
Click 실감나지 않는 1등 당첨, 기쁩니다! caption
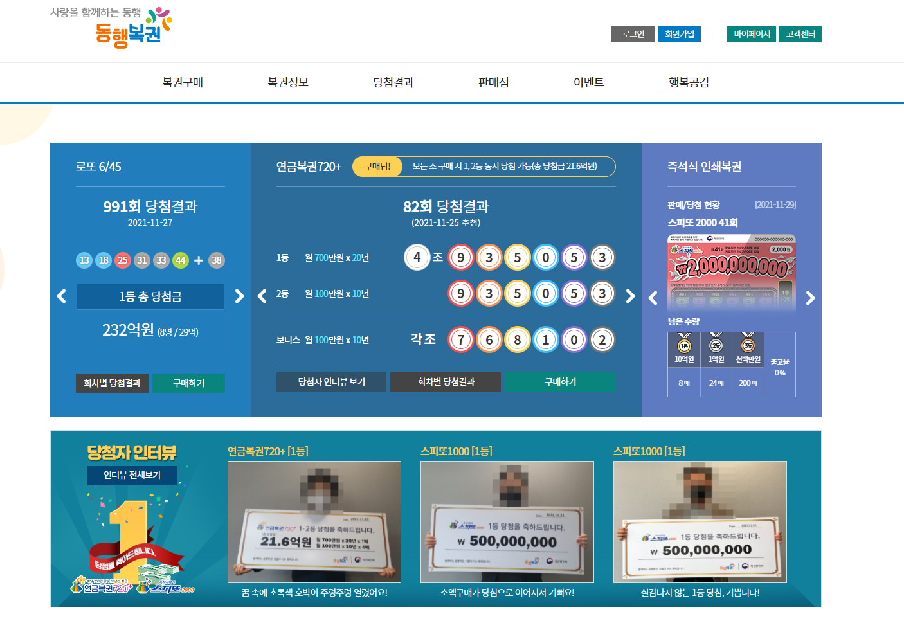(700, 593)
